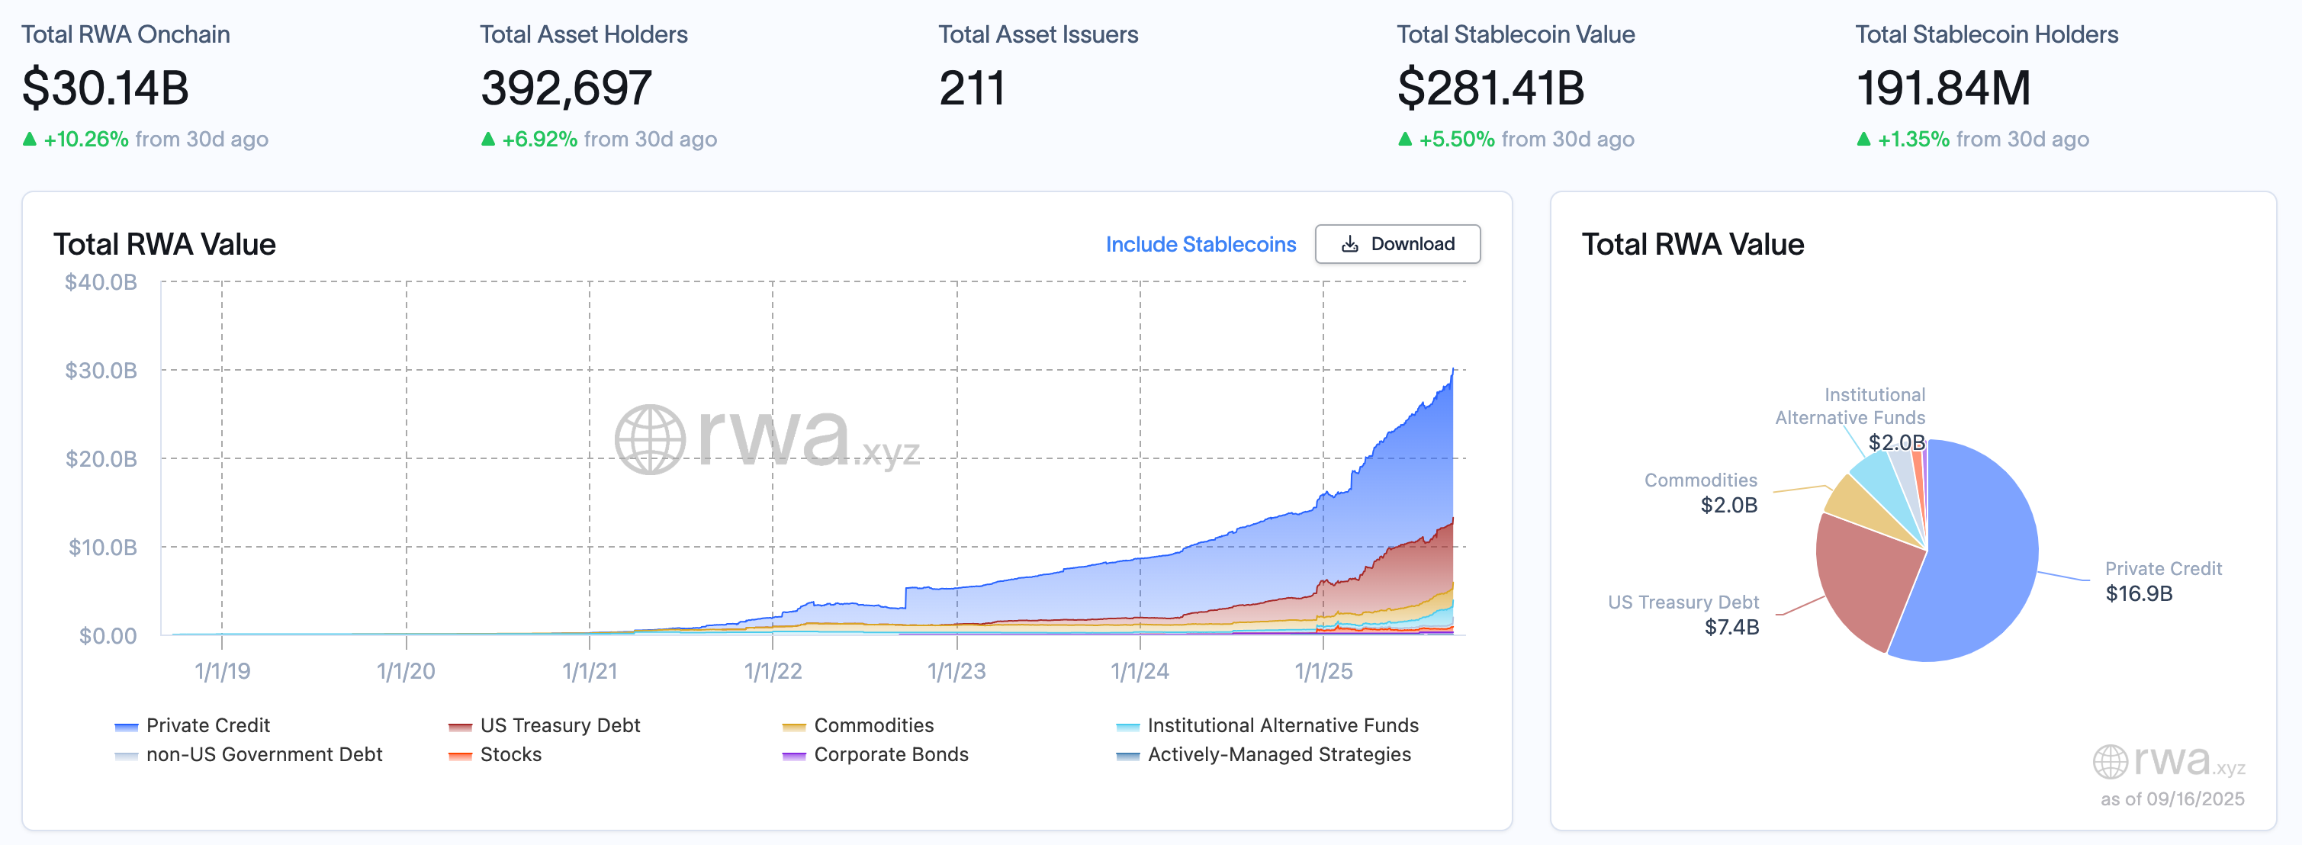Image resolution: width=2302 pixels, height=845 pixels.
Task: Click the Corporate Bonds purple legend swatch
Action: click(793, 755)
